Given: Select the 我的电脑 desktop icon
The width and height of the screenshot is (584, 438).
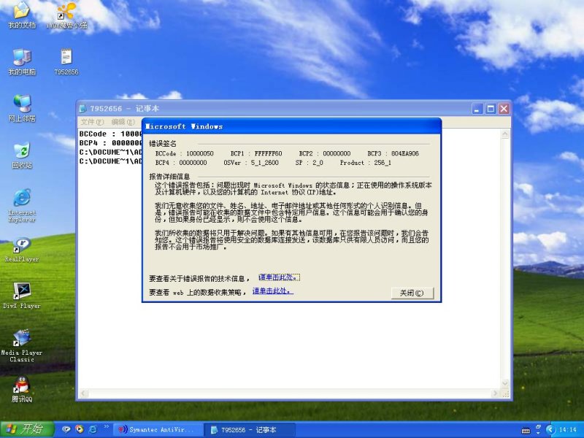Looking at the screenshot, I should (x=22, y=61).
